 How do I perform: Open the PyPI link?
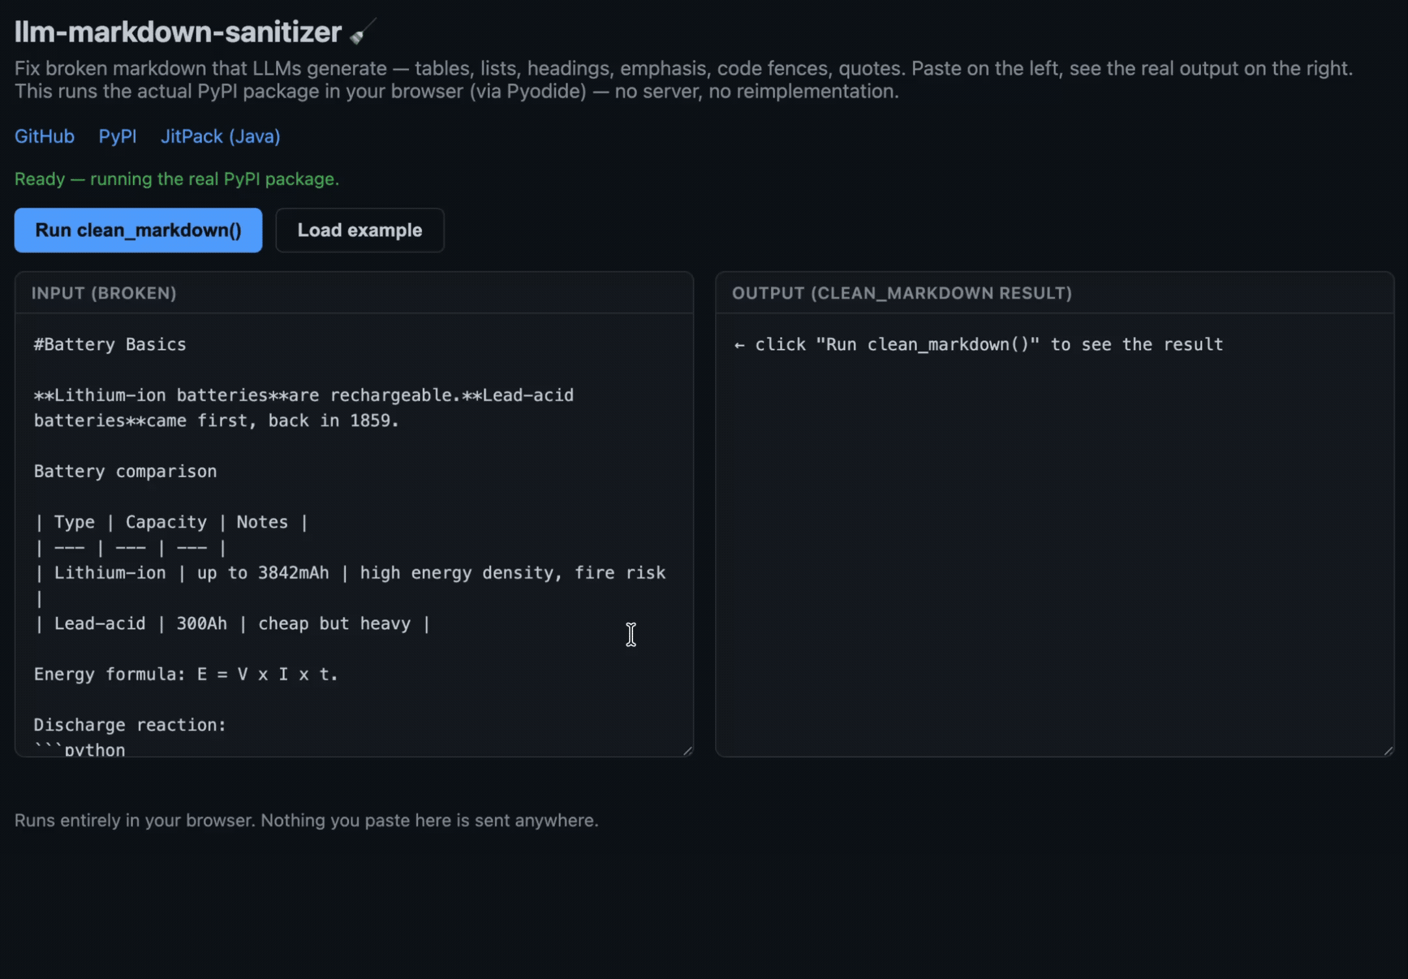[117, 137]
